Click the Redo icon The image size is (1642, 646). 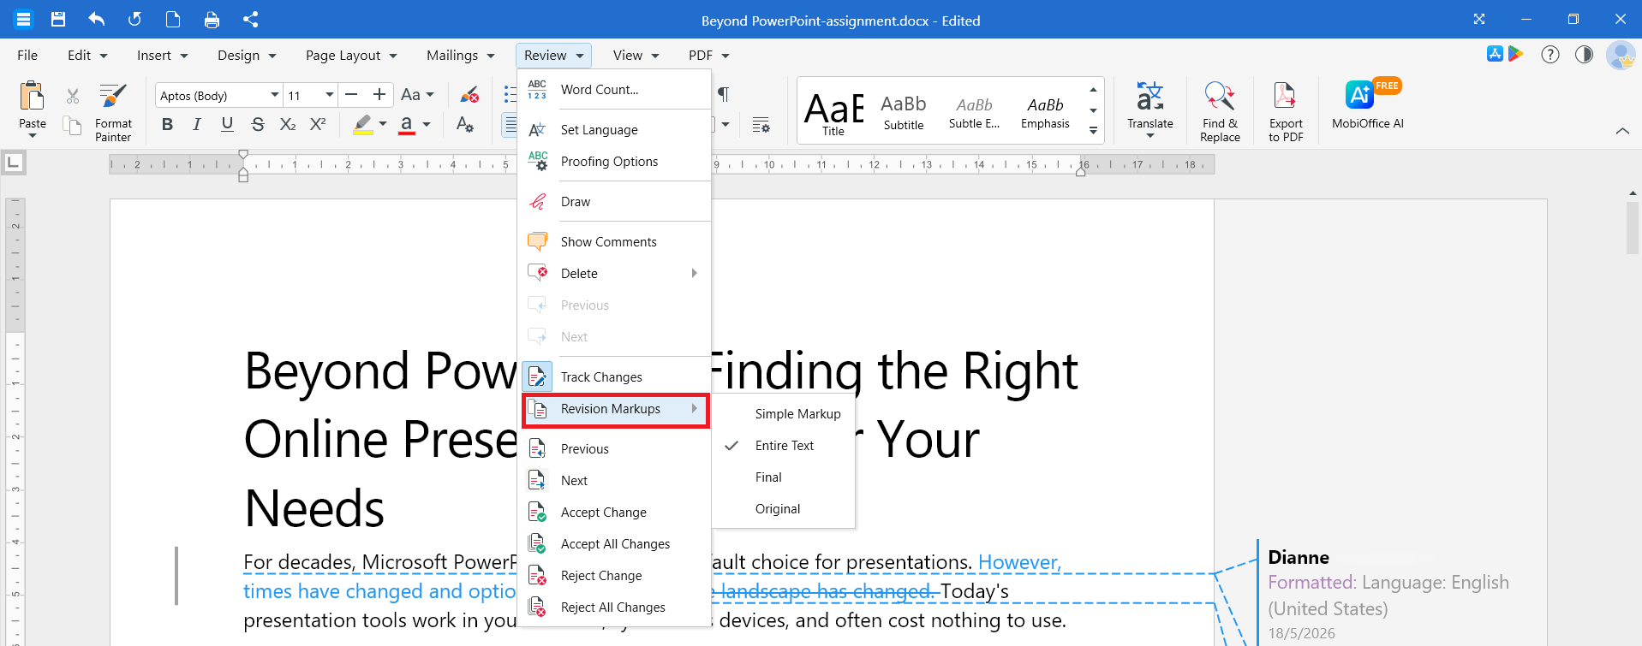[134, 20]
